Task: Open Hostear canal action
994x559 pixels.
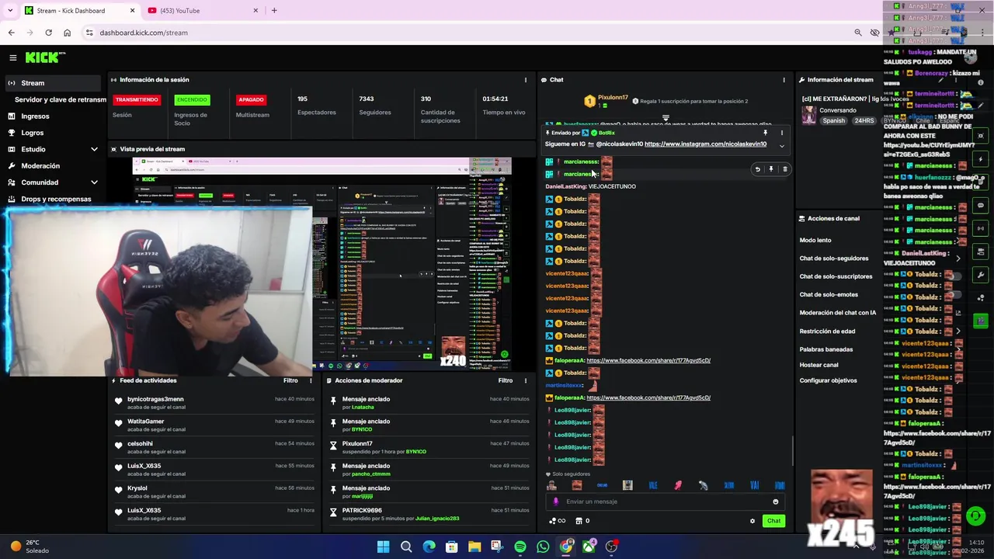Action: click(819, 365)
